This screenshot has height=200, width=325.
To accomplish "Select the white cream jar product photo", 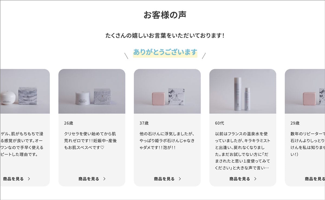I will (92, 91).
